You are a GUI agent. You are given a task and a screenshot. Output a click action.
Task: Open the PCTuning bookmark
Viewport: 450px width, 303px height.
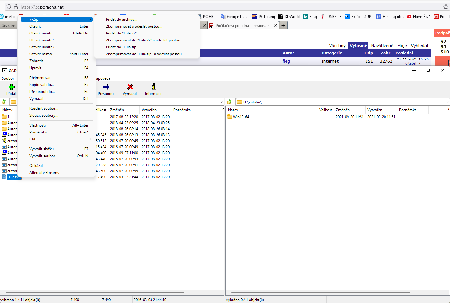264,16
